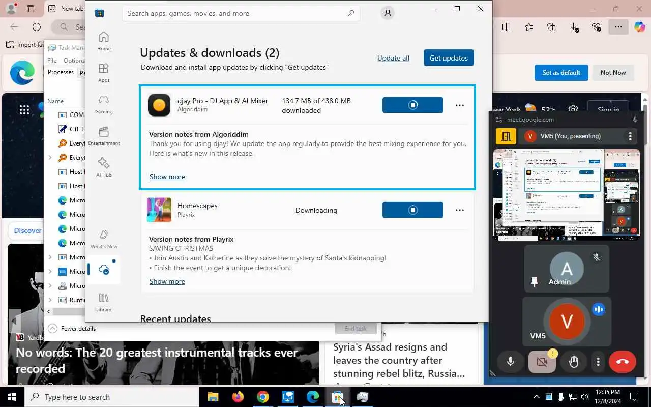Open Copilot icon in Edge

(640, 27)
